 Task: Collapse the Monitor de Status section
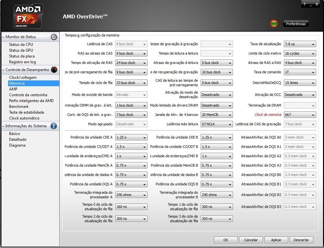point(3,37)
